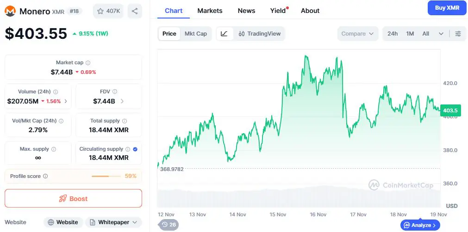Click the share icon beside watchlist count

[x=135, y=11]
